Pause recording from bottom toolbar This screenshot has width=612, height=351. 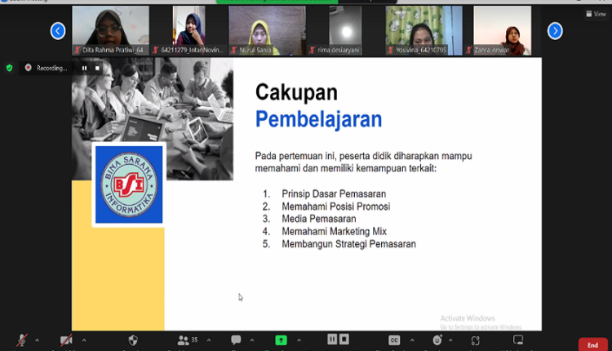click(x=332, y=340)
